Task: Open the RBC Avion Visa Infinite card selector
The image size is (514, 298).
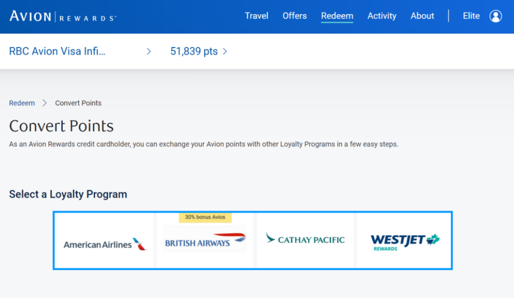Action: (x=58, y=51)
